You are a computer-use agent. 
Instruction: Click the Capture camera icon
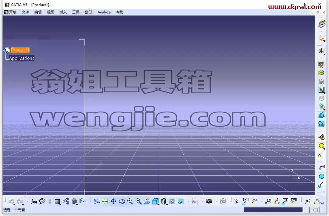(x=209, y=201)
